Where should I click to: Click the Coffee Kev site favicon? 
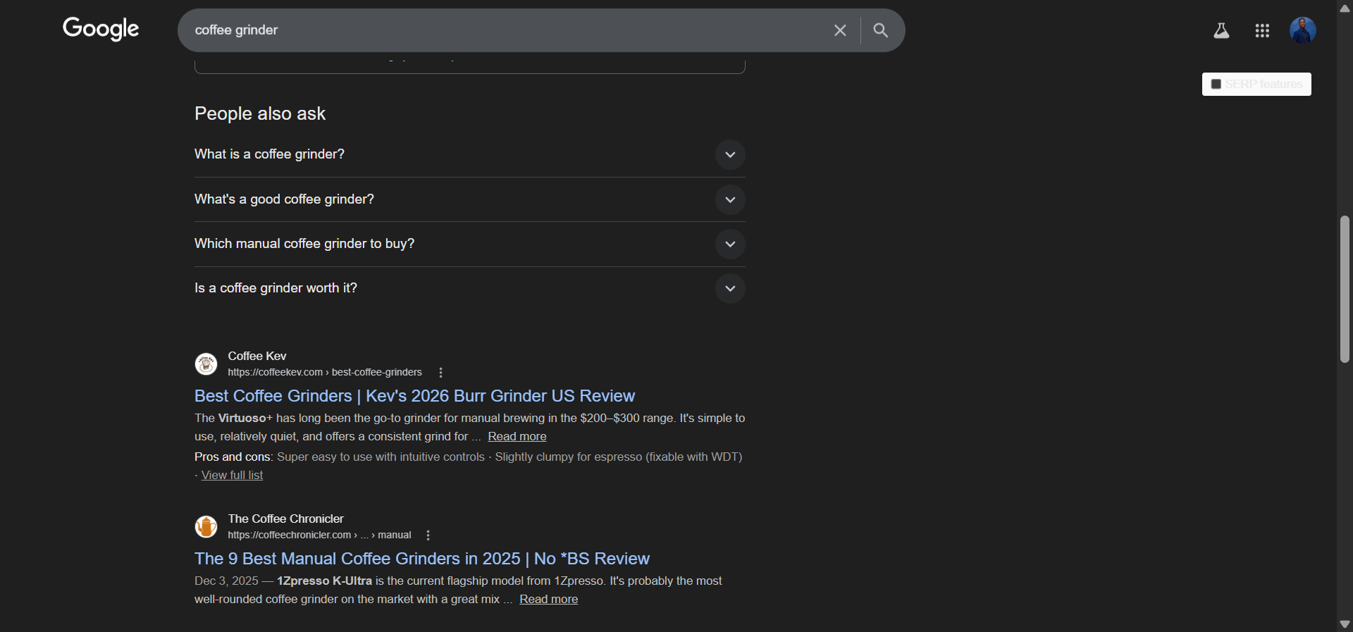[x=206, y=364]
